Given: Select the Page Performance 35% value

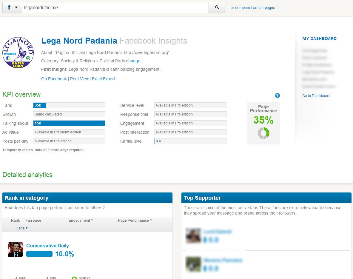Looking at the screenshot, I should click(263, 120).
